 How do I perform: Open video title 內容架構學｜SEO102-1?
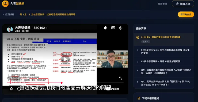(31, 28)
